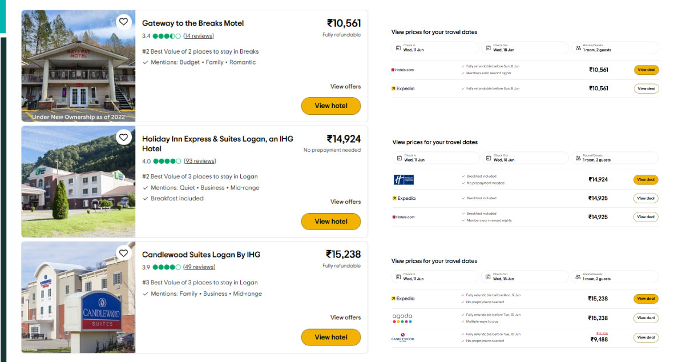686x362 pixels.
Task: Open Rooms/Guests selector for Candlewood Suites
Action: point(615,277)
